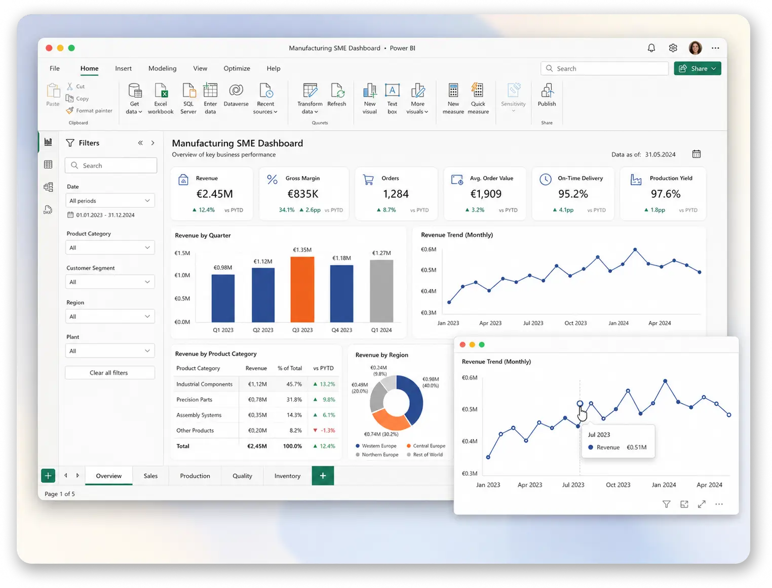Image resolution: width=772 pixels, height=588 pixels.
Task: Open the Quality page tab
Action: click(242, 476)
